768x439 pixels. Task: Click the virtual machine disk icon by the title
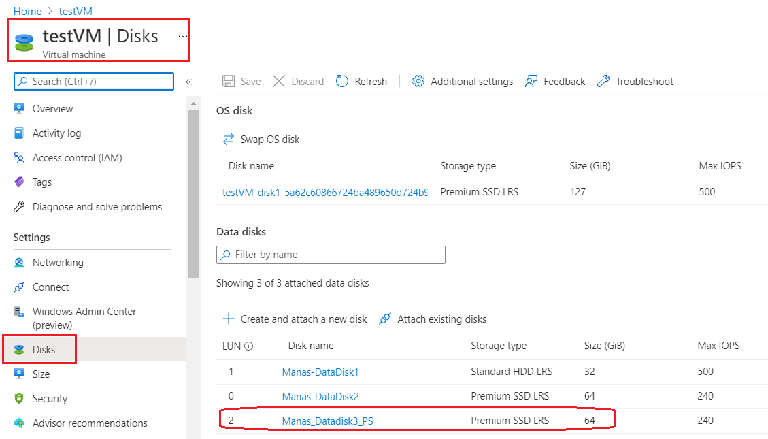[24, 42]
